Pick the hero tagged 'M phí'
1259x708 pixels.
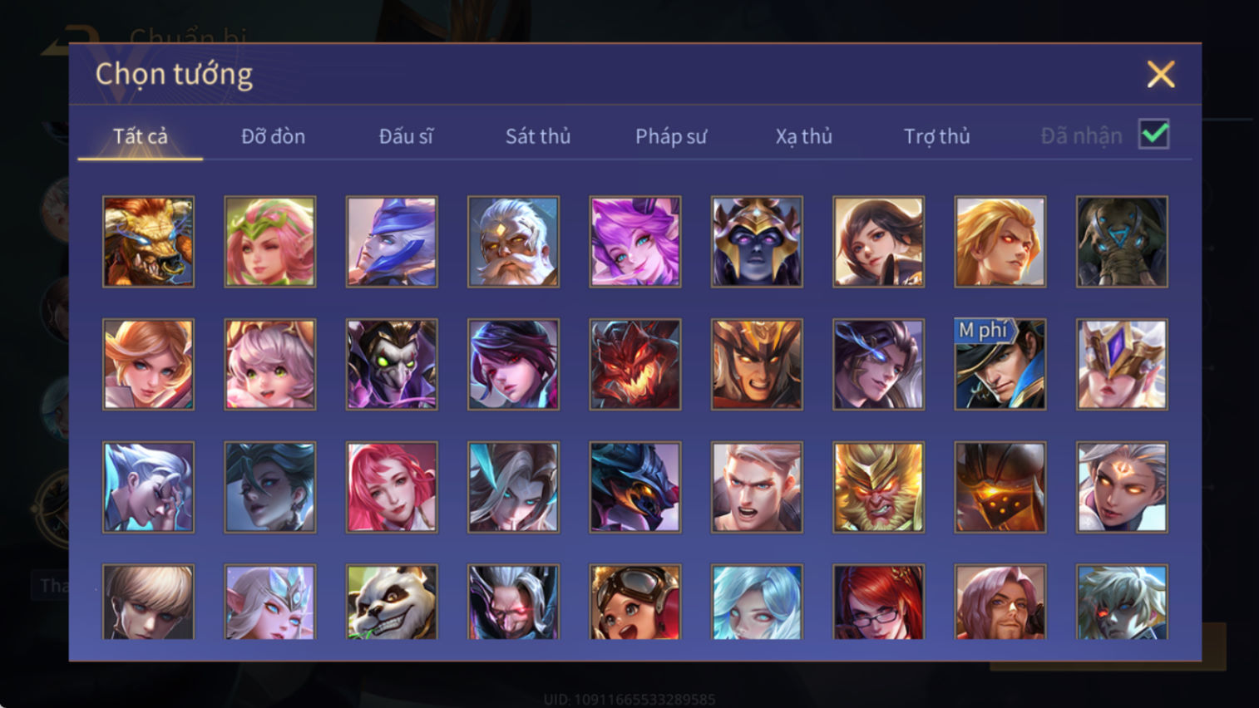1000,365
